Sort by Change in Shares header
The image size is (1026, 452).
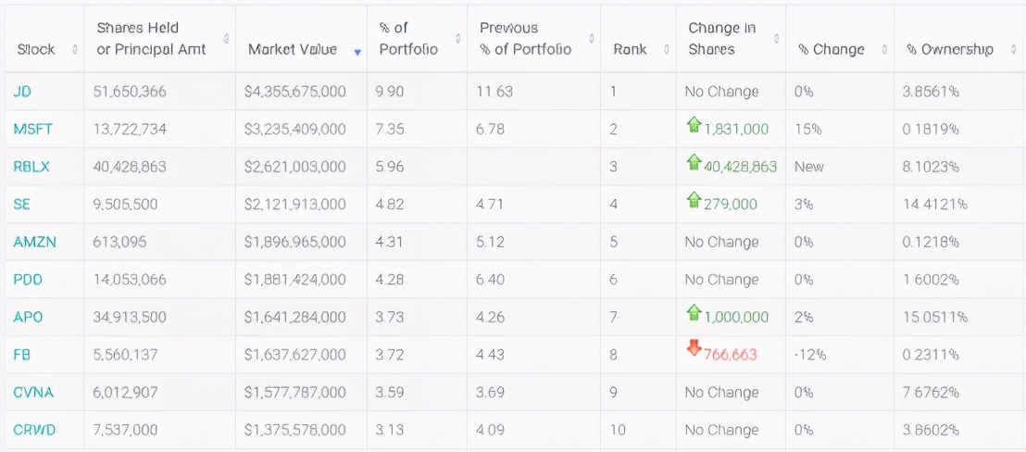tap(721, 39)
